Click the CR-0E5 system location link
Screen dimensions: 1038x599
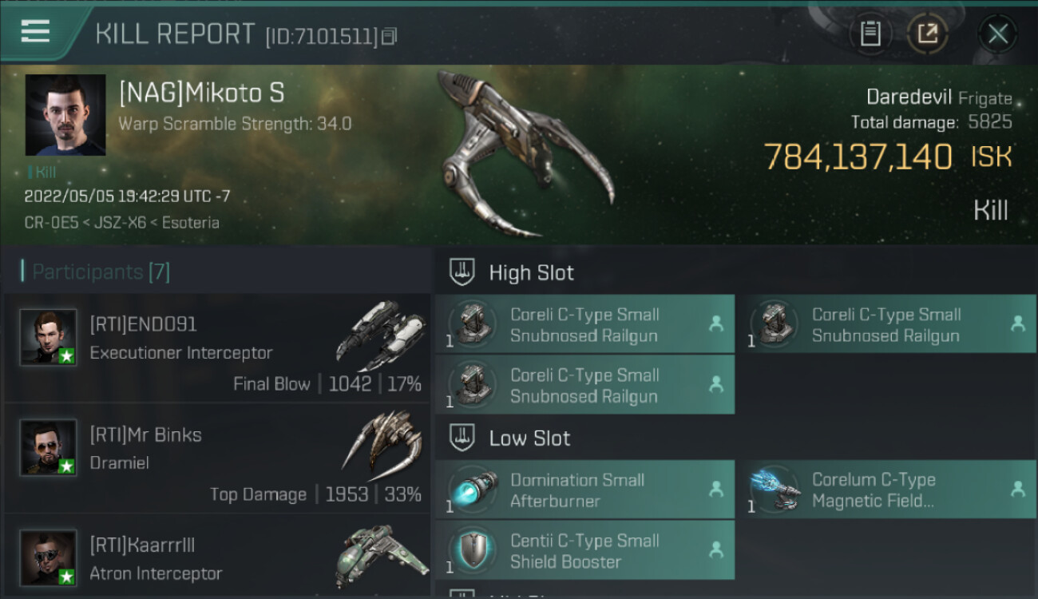click(x=51, y=223)
